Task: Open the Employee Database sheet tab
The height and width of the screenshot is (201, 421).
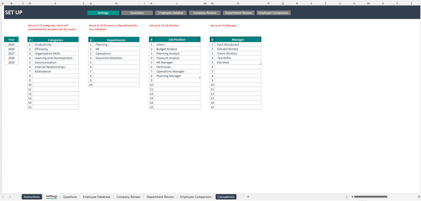Action: point(97,197)
